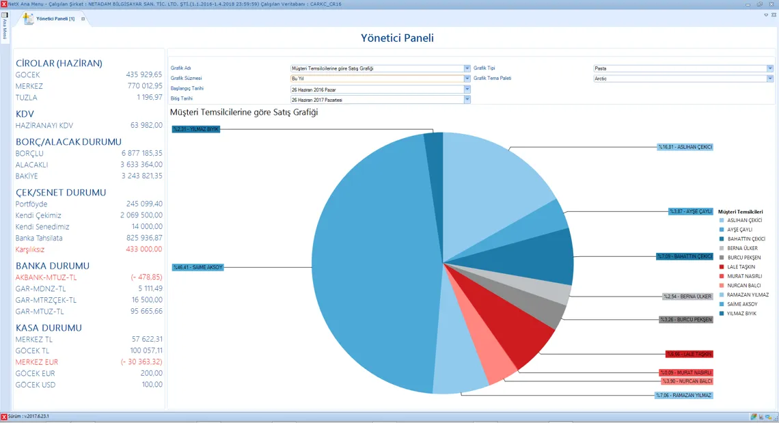Open the Grafik Süzmesi dropdown
This screenshot has width=779, height=423.
pyautogui.click(x=467, y=79)
